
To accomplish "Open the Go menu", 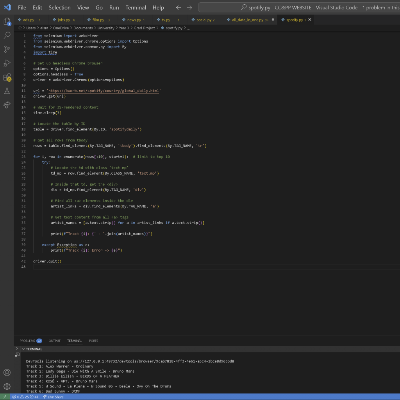I will coord(99,8).
